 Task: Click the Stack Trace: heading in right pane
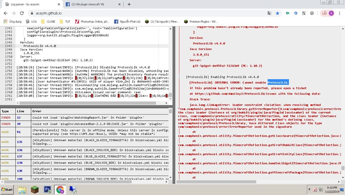click(200, 99)
